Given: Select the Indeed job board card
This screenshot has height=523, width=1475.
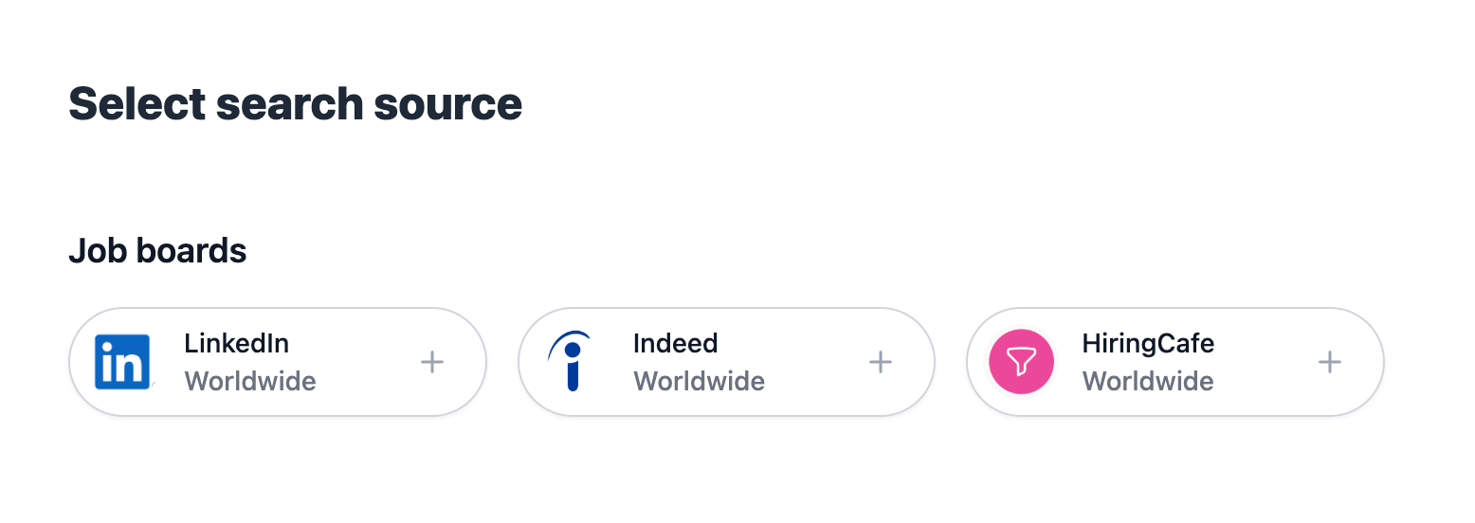Looking at the screenshot, I should (x=726, y=362).
